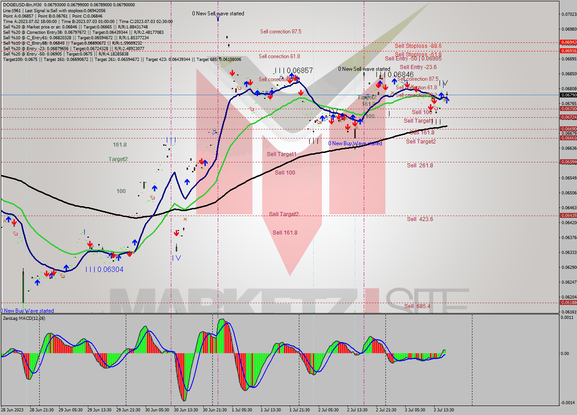Viewport: 577px width, 415px height.
Task: Click the '30 Jun 05:30' time axis label
Action: point(157,410)
